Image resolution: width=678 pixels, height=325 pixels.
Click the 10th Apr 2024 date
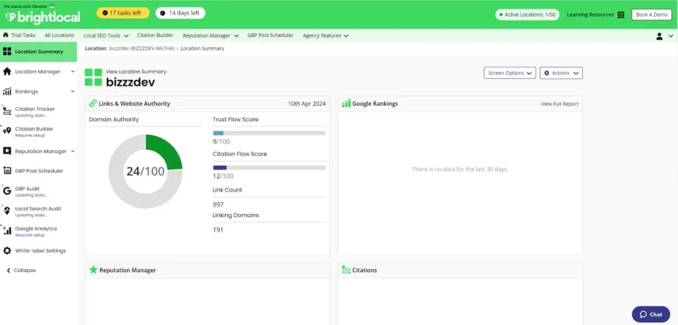coord(307,104)
